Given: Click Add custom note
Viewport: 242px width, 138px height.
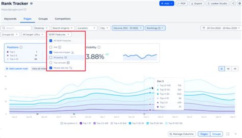Looking at the screenshot, I should coord(17,68).
